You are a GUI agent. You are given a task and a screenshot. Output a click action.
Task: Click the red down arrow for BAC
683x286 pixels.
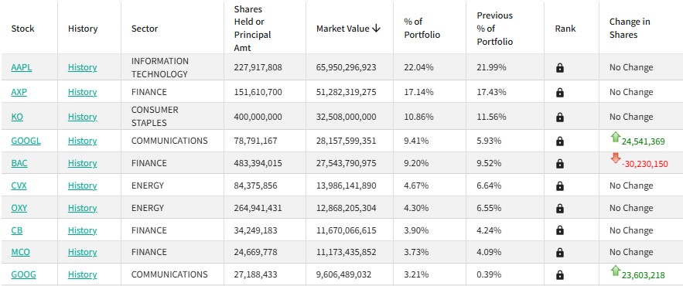click(615, 158)
